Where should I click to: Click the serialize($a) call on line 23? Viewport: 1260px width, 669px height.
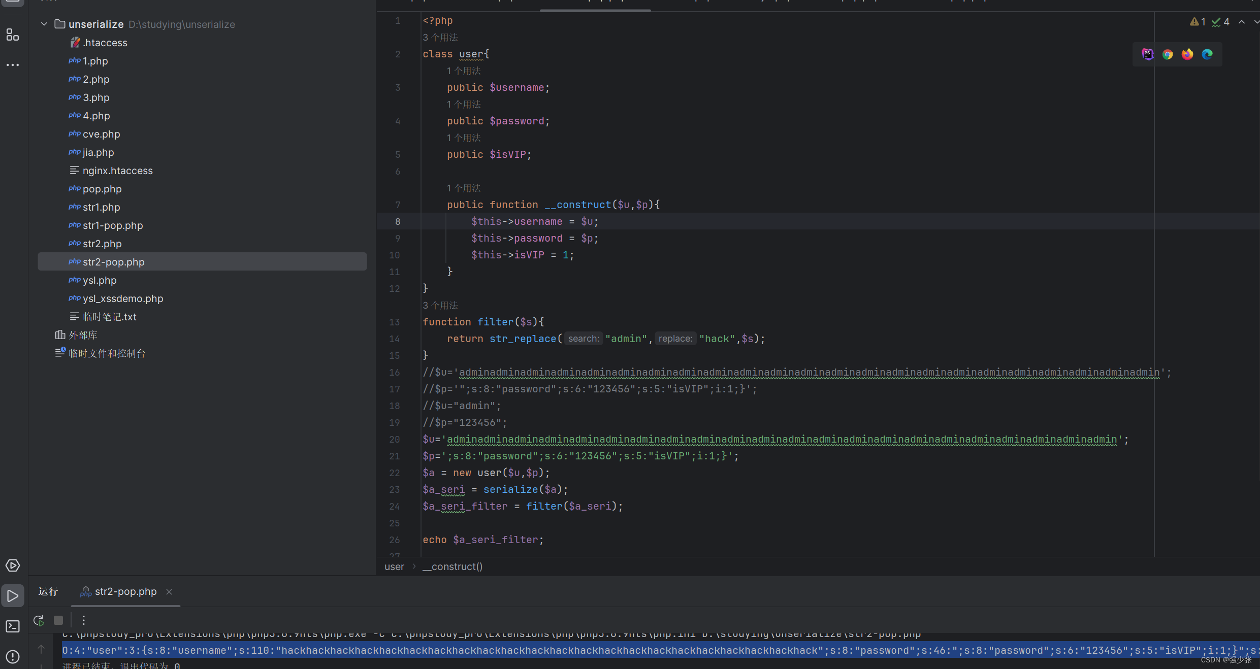[523, 490]
